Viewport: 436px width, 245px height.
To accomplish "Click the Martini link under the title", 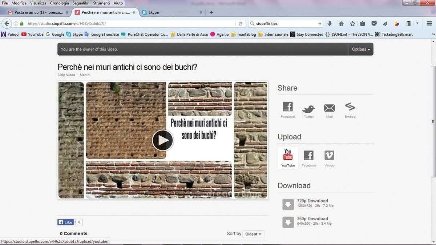I will click(85, 75).
